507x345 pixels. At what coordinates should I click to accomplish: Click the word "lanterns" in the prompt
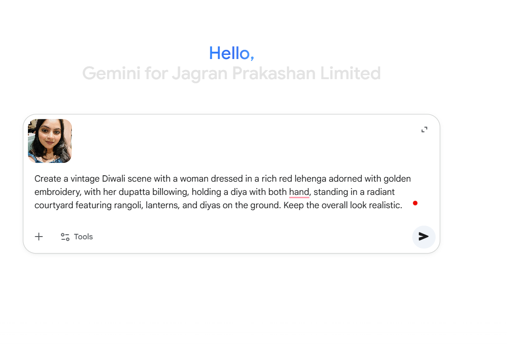click(162, 205)
